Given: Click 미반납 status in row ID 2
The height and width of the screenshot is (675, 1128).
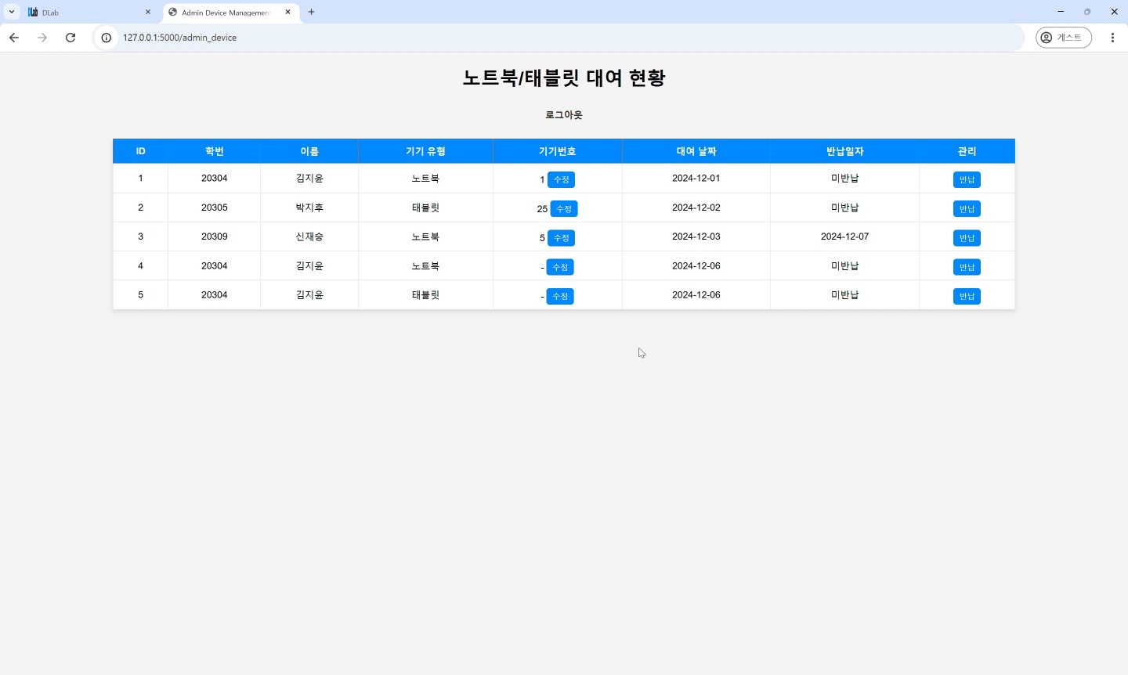Looking at the screenshot, I should 844,208.
